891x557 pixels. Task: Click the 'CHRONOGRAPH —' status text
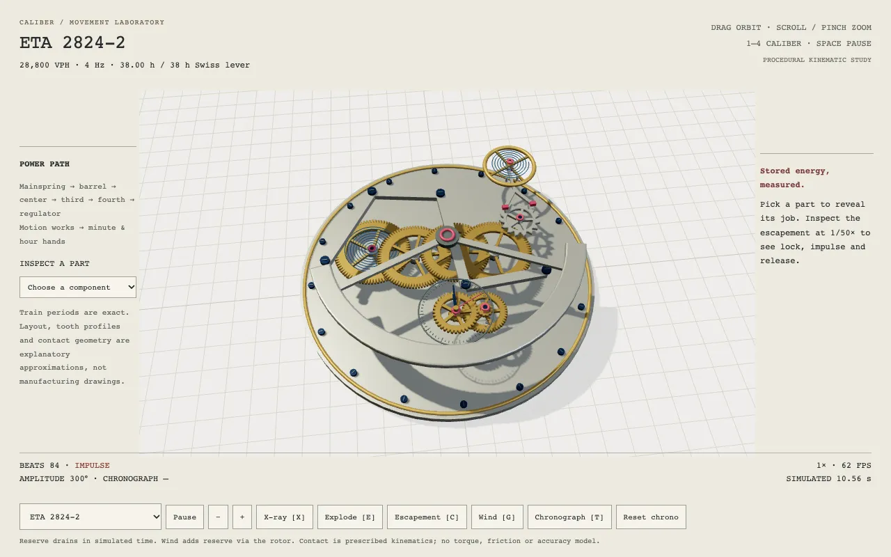click(136, 479)
